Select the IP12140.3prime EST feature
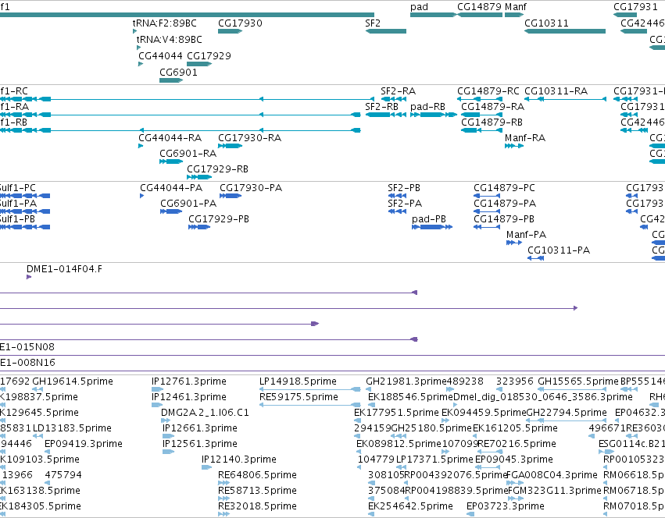Screen dimensions: 665x518 pos(206,467)
